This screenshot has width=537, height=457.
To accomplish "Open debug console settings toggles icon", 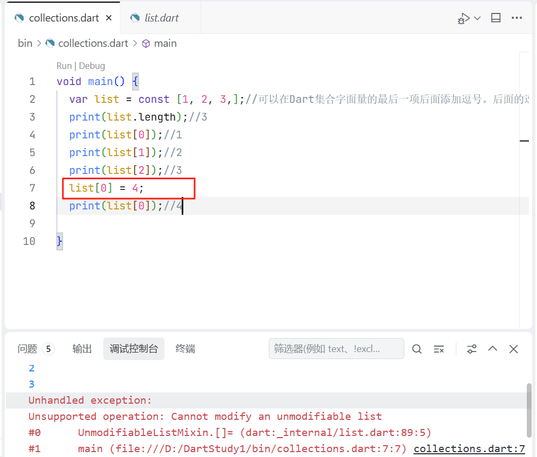I will pyautogui.click(x=471, y=349).
